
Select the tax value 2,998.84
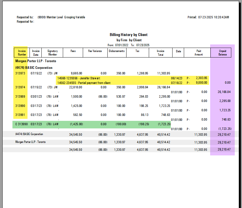[x=142, y=87]
